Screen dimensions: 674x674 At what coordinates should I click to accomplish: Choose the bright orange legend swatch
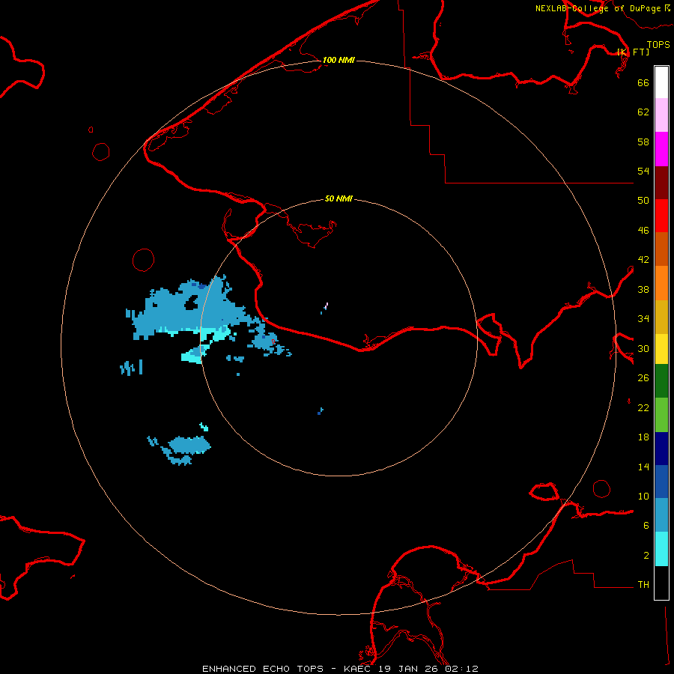661,283
